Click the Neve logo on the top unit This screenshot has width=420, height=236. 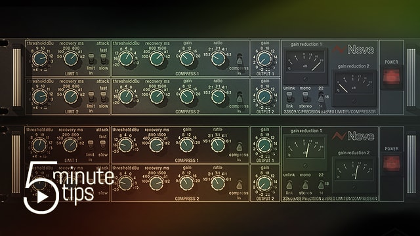[x=353, y=50]
